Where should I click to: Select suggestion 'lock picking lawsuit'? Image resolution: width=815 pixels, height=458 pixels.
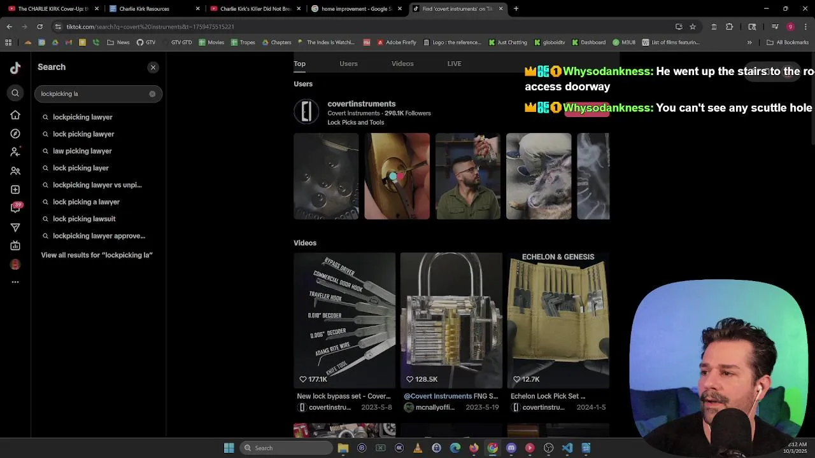[x=99, y=219]
